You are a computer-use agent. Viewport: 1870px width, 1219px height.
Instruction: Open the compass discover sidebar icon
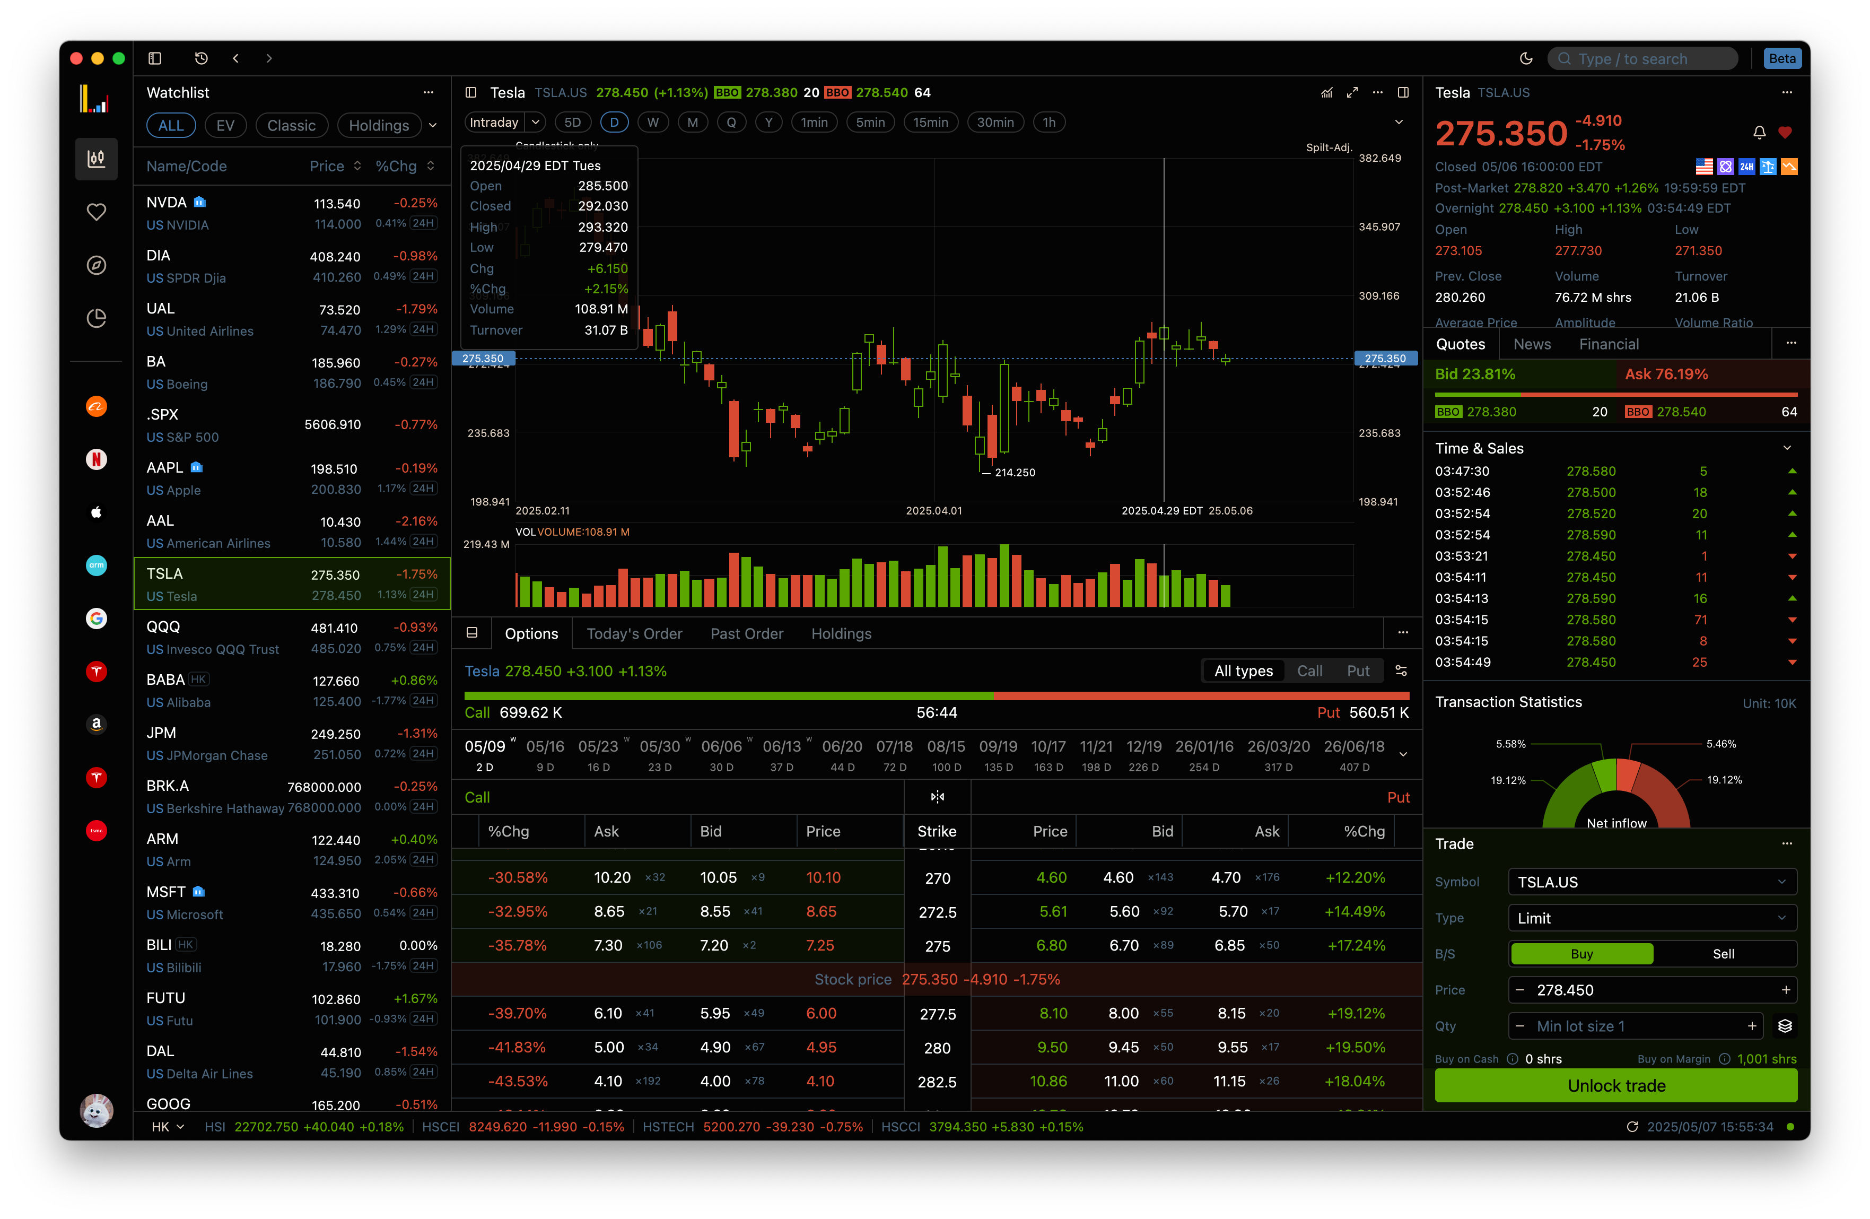coord(96,266)
